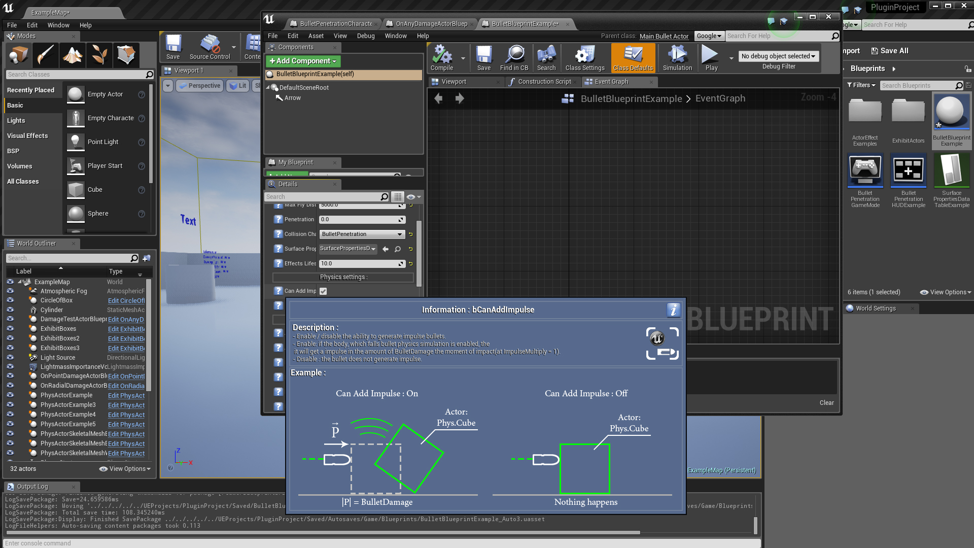Toggle Can Add Impulse checkbox
The width and height of the screenshot is (974, 548).
point(323,291)
